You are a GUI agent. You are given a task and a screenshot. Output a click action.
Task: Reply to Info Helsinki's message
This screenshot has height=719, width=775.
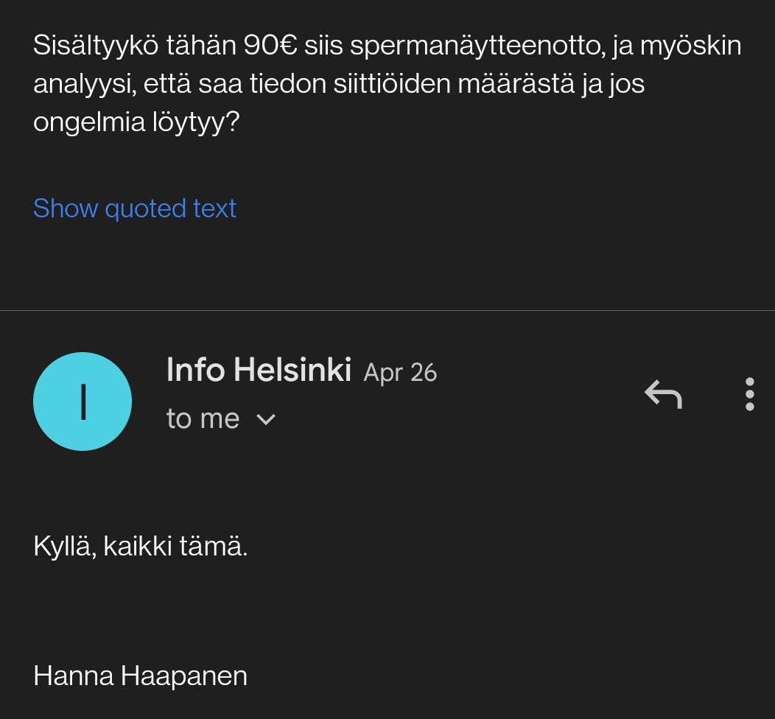tap(663, 394)
